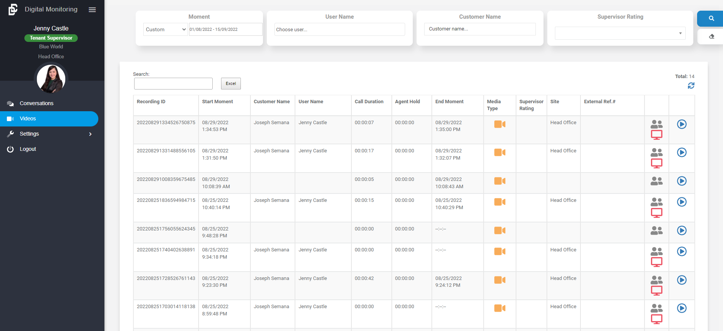Click the Digital Monitoring logo icon
The height and width of the screenshot is (331, 723).
click(13, 10)
